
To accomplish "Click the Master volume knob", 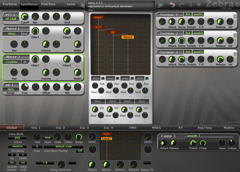I will [x=106, y=164].
